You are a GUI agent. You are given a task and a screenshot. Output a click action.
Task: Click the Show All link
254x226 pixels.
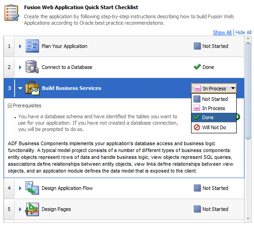(222, 32)
